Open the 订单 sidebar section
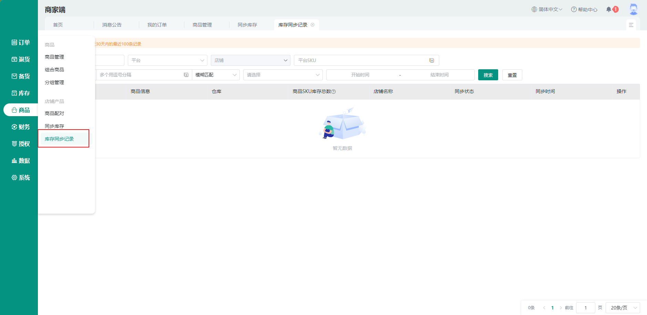Viewport: 647px width, 315px height. (x=21, y=42)
